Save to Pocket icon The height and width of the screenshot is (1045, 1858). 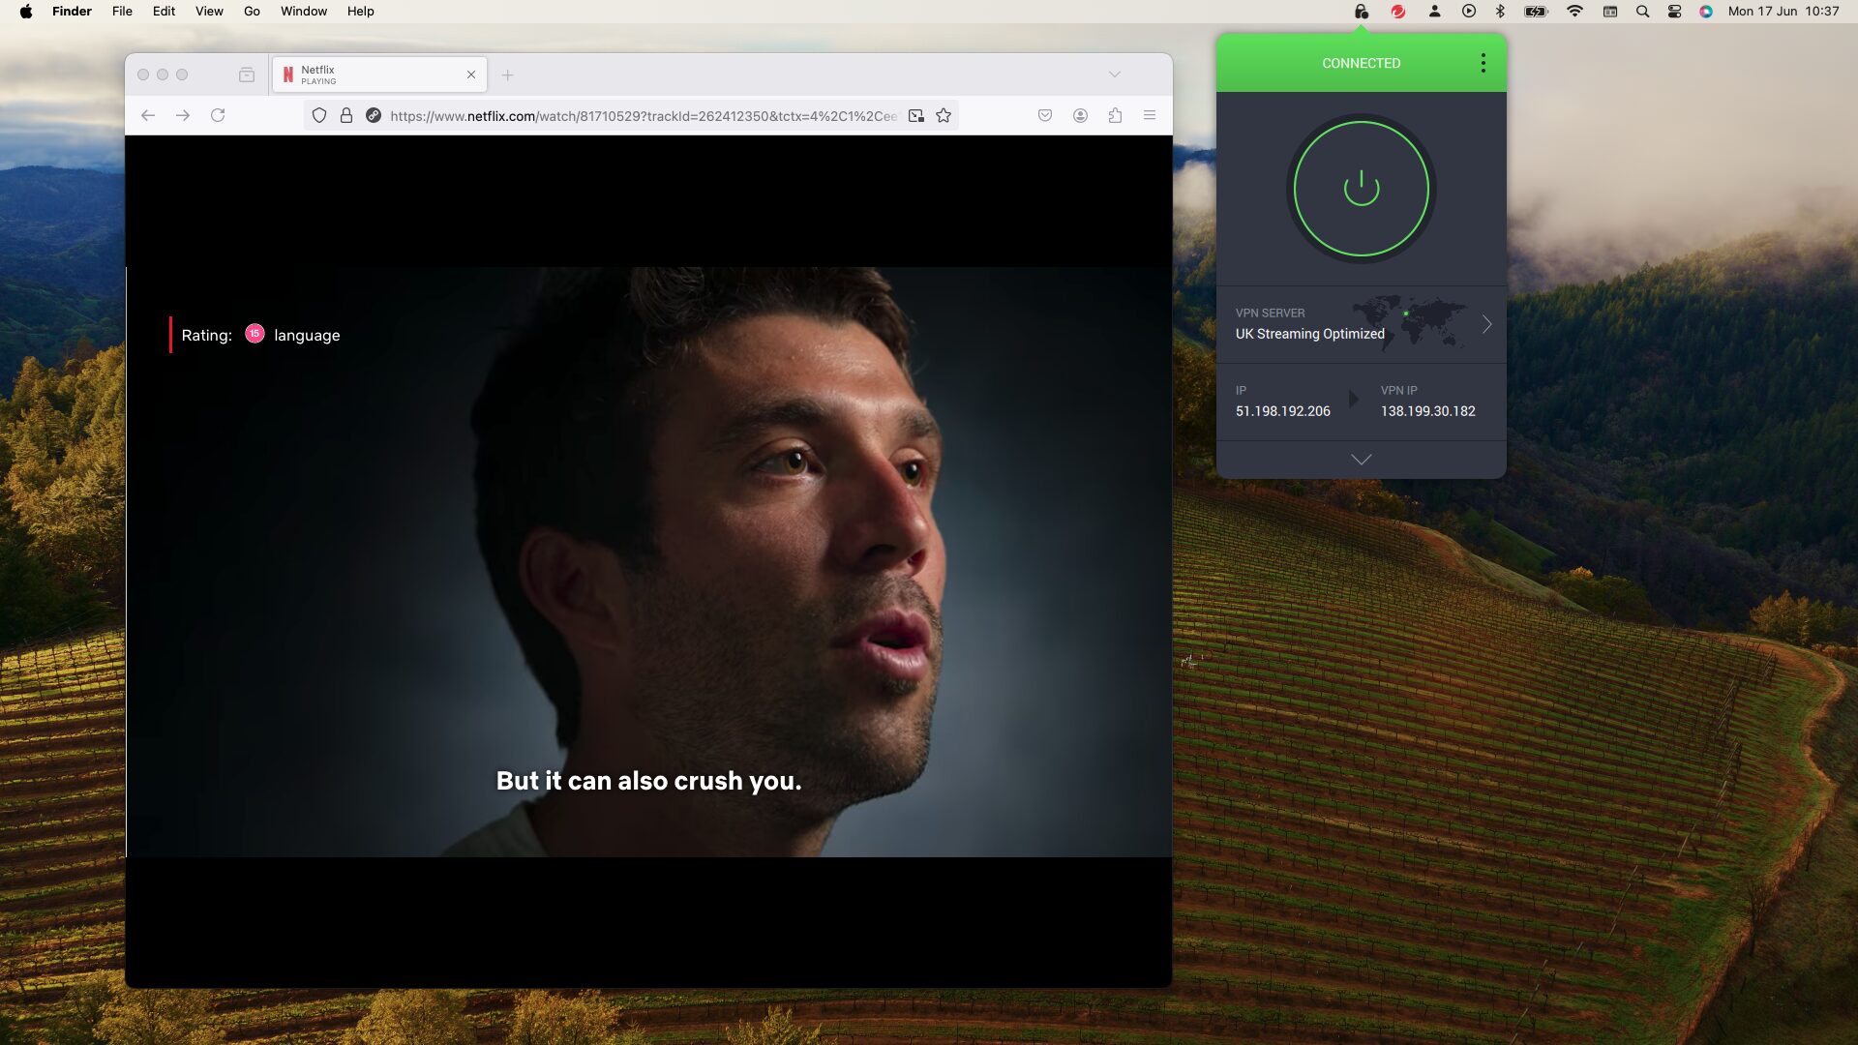pos(1045,115)
